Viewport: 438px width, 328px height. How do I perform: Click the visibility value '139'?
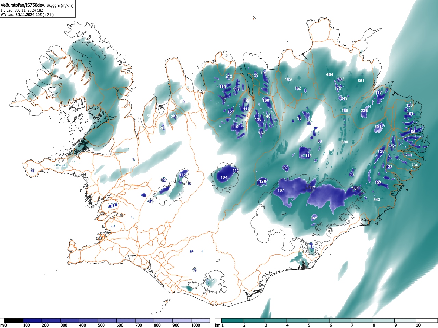[x=264, y=73]
